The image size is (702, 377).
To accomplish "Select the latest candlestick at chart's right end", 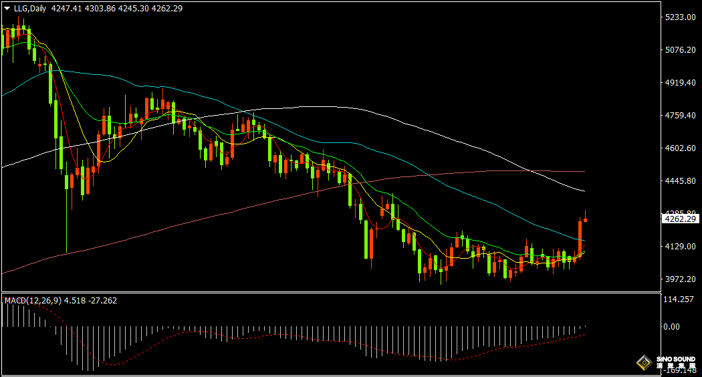I will point(585,217).
